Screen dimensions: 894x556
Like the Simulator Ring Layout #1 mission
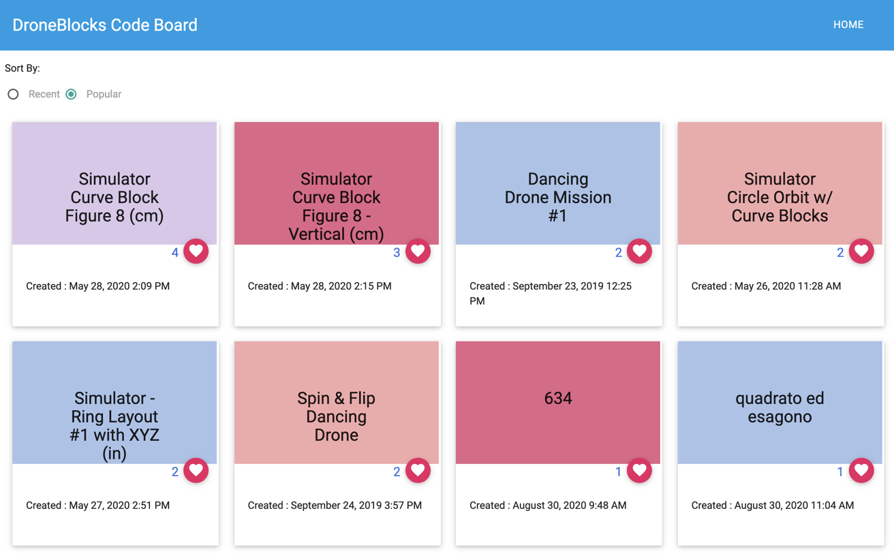pos(196,470)
